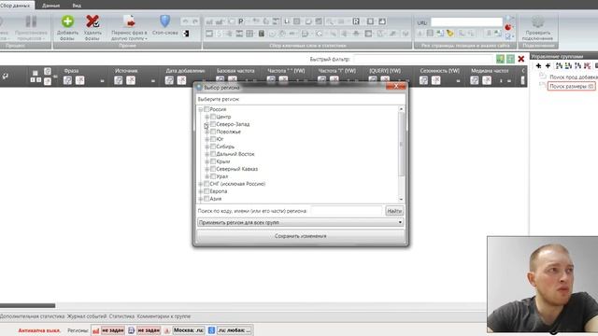Click the region search input field

pyautogui.click(x=346, y=211)
